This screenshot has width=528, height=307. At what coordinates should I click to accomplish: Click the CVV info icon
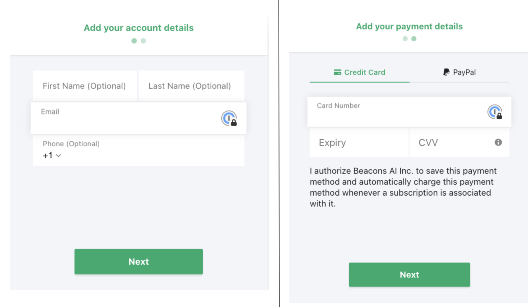pos(498,142)
